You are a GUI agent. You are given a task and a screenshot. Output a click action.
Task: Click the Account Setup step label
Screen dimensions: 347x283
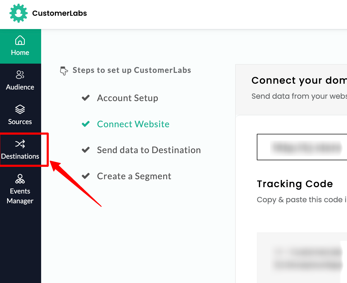tap(128, 98)
